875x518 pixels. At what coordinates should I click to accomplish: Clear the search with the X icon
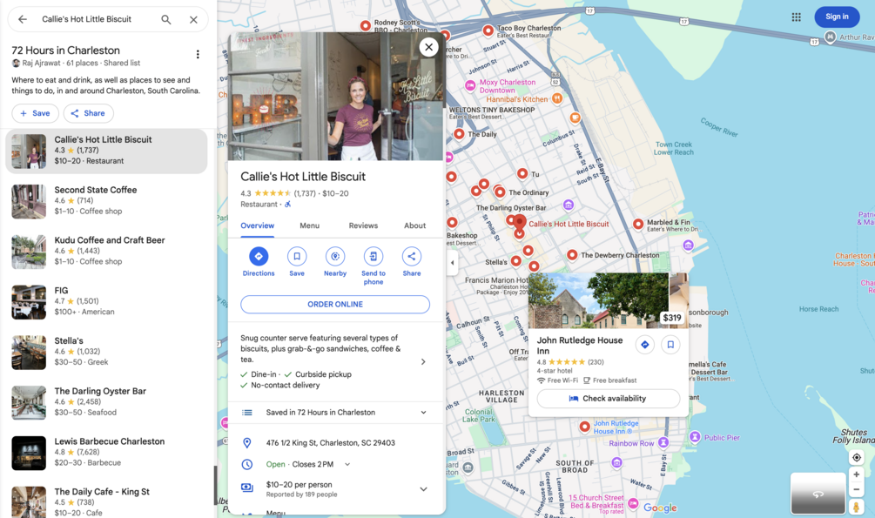coord(193,19)
